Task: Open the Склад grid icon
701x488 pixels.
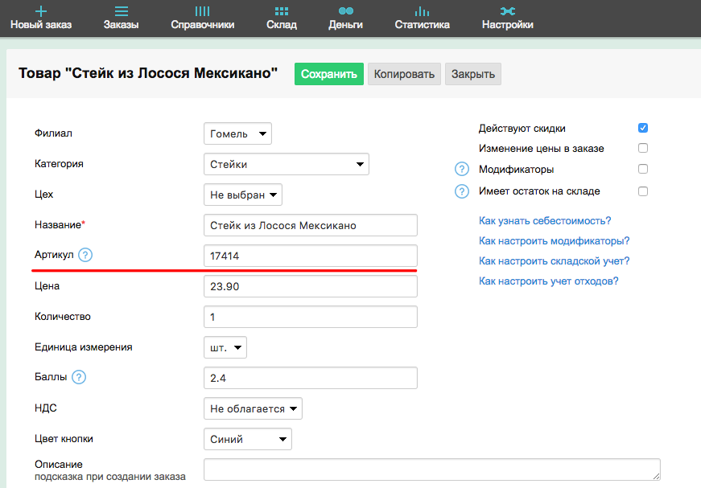Action: 282,11
